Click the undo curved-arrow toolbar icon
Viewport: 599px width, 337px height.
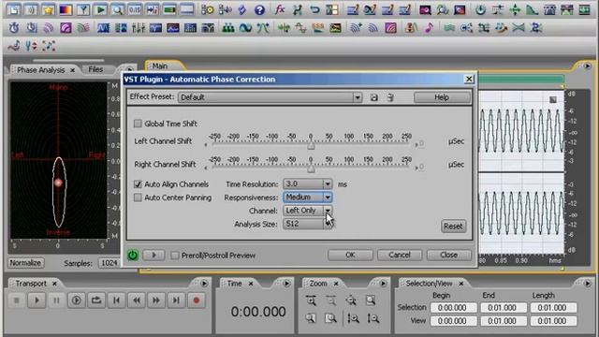(x=314, y=9)
